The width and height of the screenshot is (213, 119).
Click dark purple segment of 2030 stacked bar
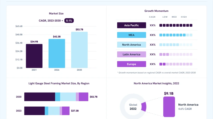coord(40,97)
